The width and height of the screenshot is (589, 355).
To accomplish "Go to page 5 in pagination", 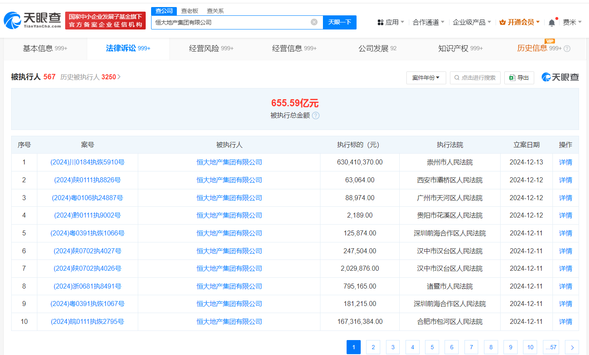I will pyautogui.click(x=432, y=347).
